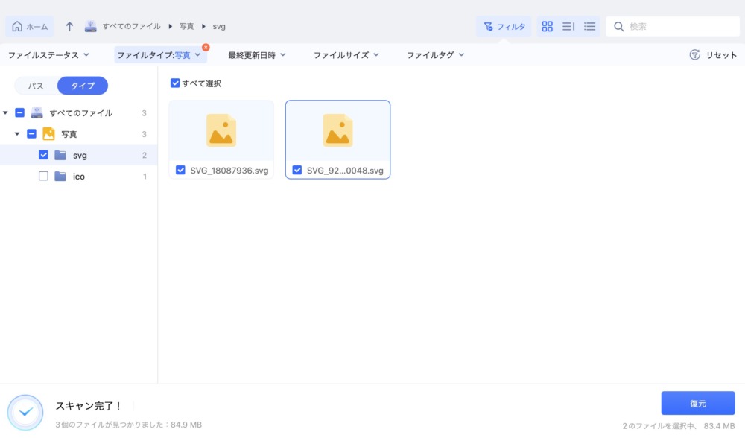
Task: Click SVG_92...0048.svg thumbnail image
Action: click(337, 130)
